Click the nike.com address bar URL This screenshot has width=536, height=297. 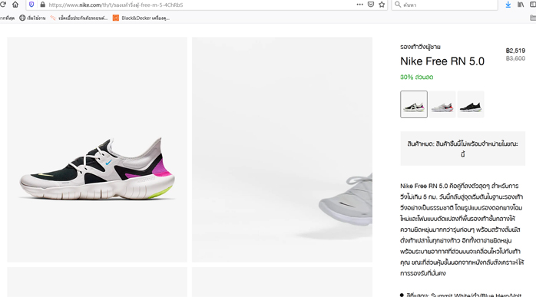(x=115, y=5)
